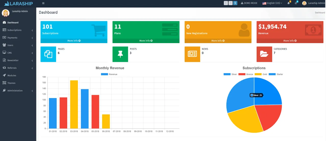Click the Pages copy icon tile
The width and height of the screenshot is (326, 141).
[x=48, y=54]
